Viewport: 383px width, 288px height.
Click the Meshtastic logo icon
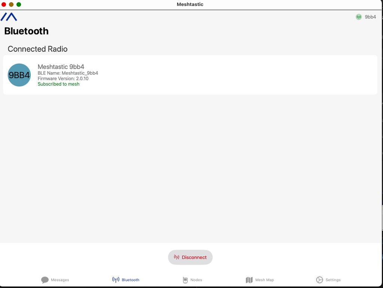(9, 17)
